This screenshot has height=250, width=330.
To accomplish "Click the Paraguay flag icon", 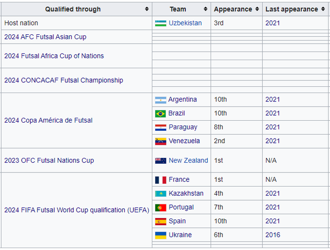I will pyautogui.click(x=161, y=127).
